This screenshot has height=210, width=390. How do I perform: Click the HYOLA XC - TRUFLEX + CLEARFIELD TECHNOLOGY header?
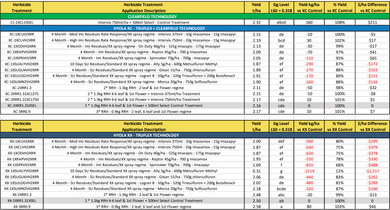pos(195,28)
